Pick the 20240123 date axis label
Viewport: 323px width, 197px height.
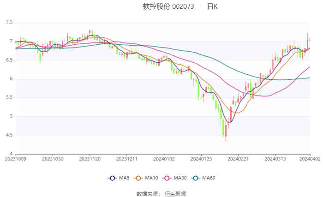[201, 158]
